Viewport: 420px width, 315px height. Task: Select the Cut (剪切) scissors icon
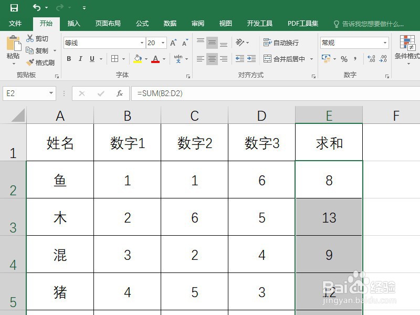click(x=29, y=38)
